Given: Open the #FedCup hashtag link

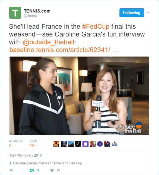Looking at the screenshot, I should tap(96, 26).
